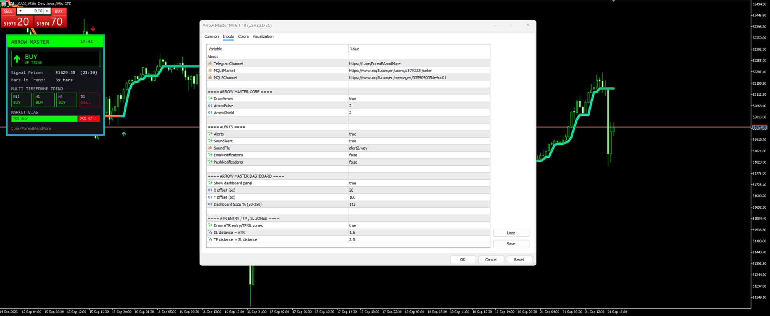The height and width of the screenshot is (316, 770).
Task: Click the Load button
Action: click(x=511, y=233)
